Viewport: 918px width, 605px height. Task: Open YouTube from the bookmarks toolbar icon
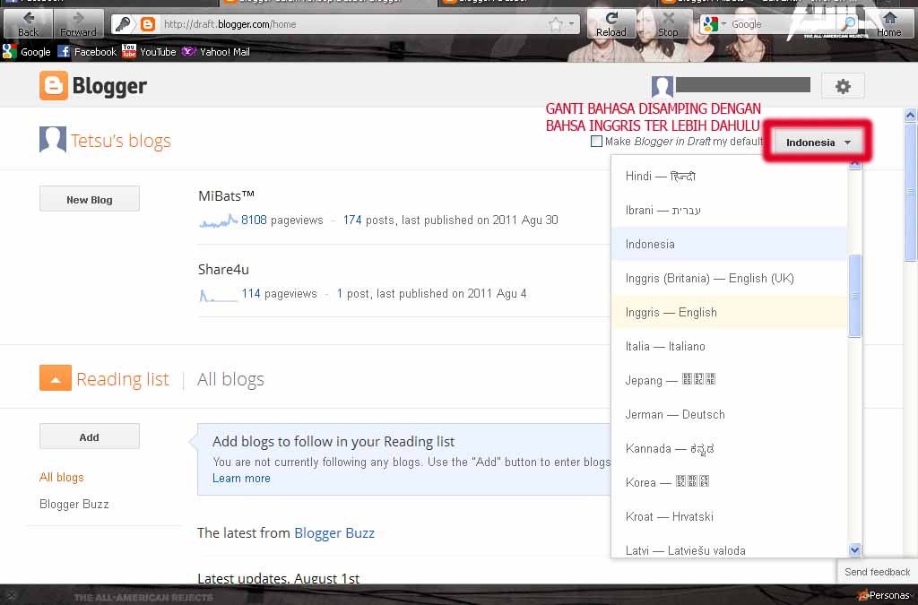(x=128, y=51)
